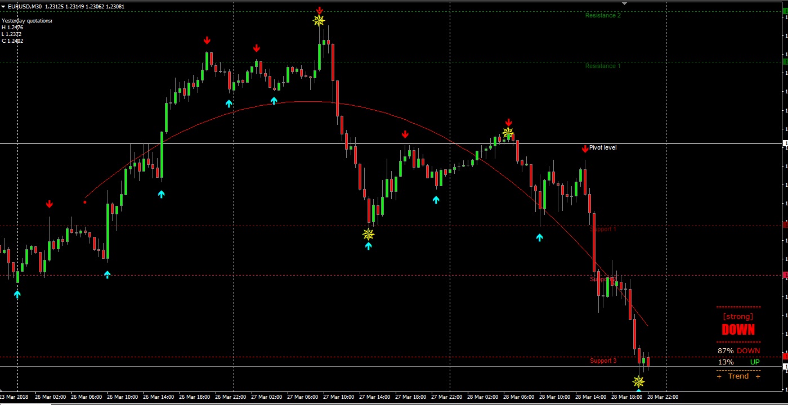788x405 pixels.
Task: Click the Support 3 level label
Action: 603,361
